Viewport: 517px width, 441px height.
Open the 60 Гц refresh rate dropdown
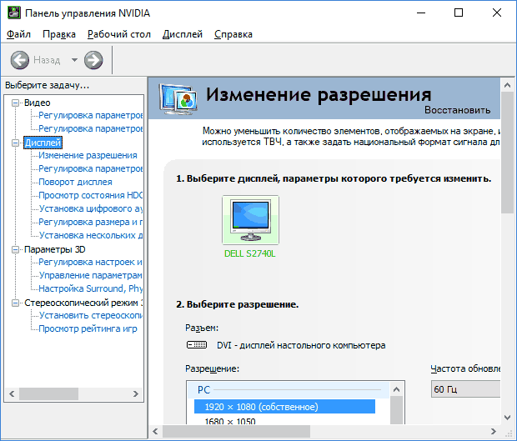(x=465, y=389)
